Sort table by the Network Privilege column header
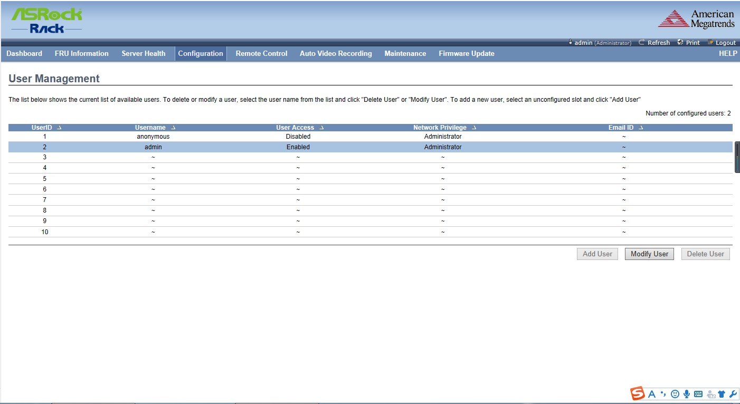This screenshot has height=404, width=740. pyautogui.click(x=444, y=128)
